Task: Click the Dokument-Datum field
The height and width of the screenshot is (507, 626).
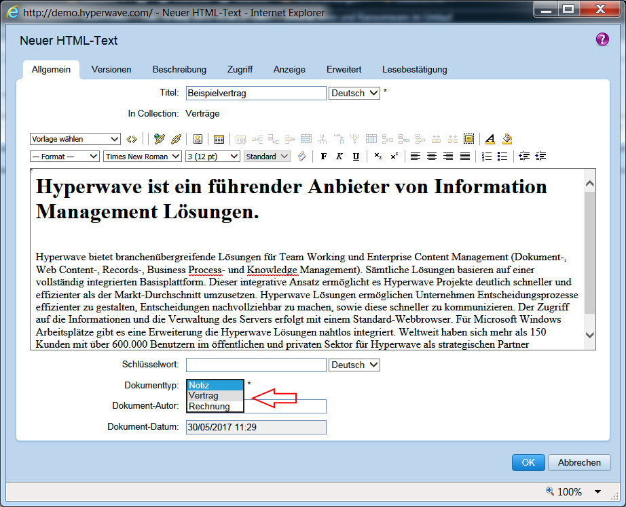Action: (257, 427)
